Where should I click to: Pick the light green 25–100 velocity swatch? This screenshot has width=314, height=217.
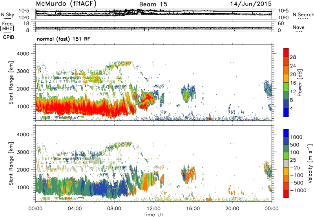tap(286, 156)
